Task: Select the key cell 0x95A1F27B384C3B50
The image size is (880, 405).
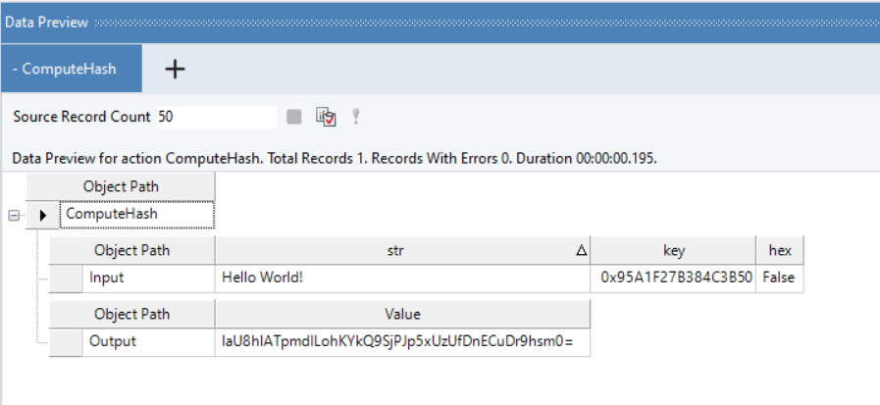Action: pyautogui.click(x=673, y=278)
